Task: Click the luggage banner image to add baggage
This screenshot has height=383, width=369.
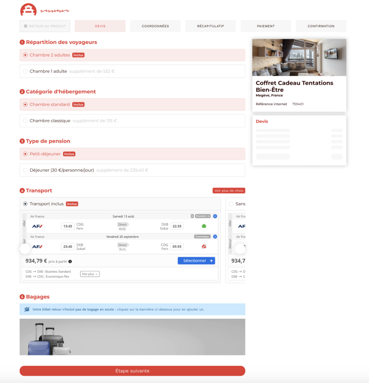Action: point(132,337)
